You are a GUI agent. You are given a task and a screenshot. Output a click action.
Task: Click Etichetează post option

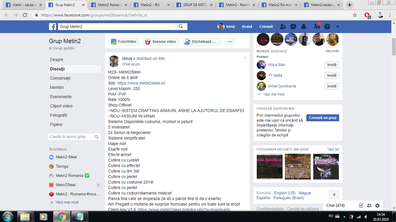(x=202, y=42)
